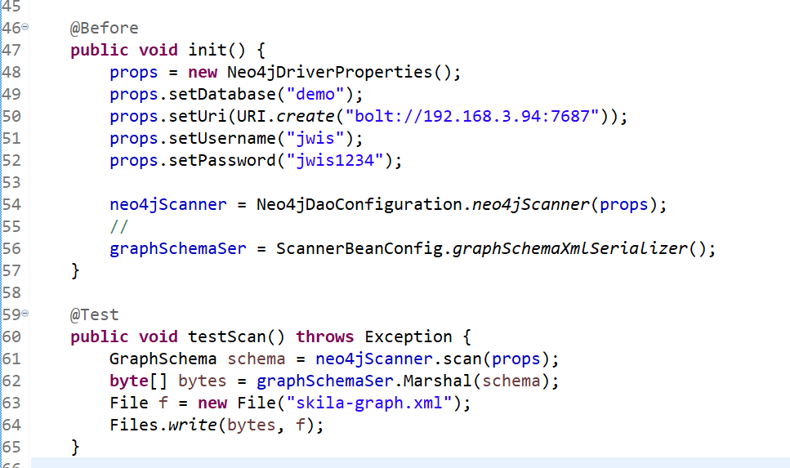Click the Marshal method call

click(437, 381)
